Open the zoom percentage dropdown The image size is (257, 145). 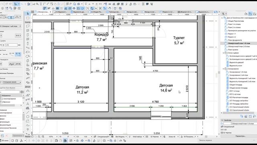click(x=53, y=137)
